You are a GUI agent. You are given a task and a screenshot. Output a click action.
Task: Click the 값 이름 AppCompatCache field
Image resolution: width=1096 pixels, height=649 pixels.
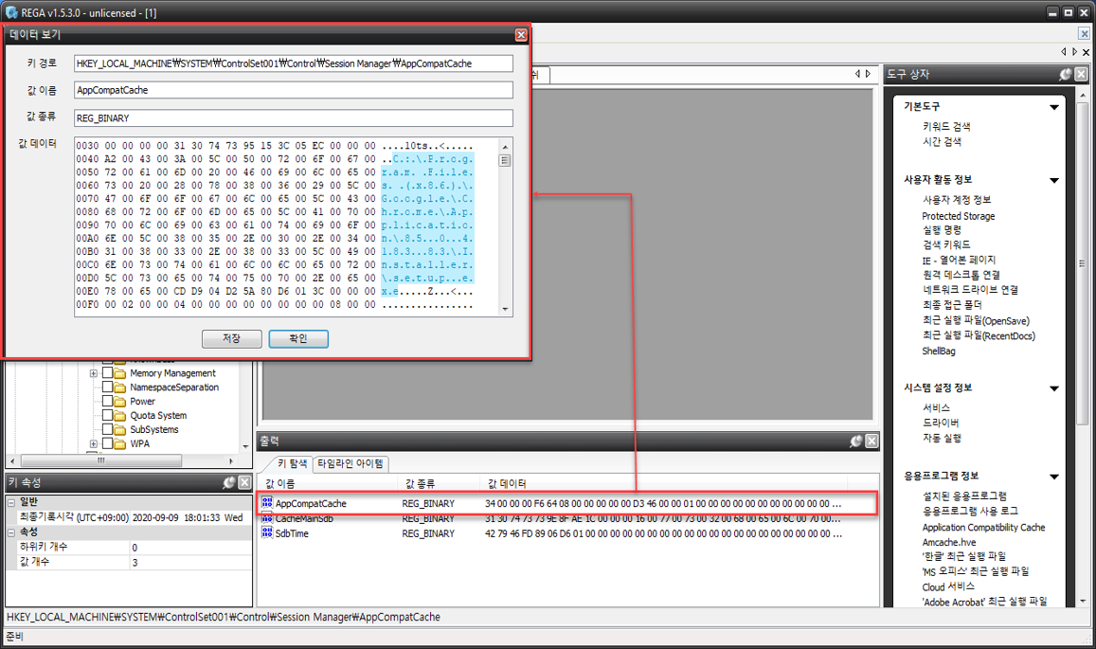[294, 90]
